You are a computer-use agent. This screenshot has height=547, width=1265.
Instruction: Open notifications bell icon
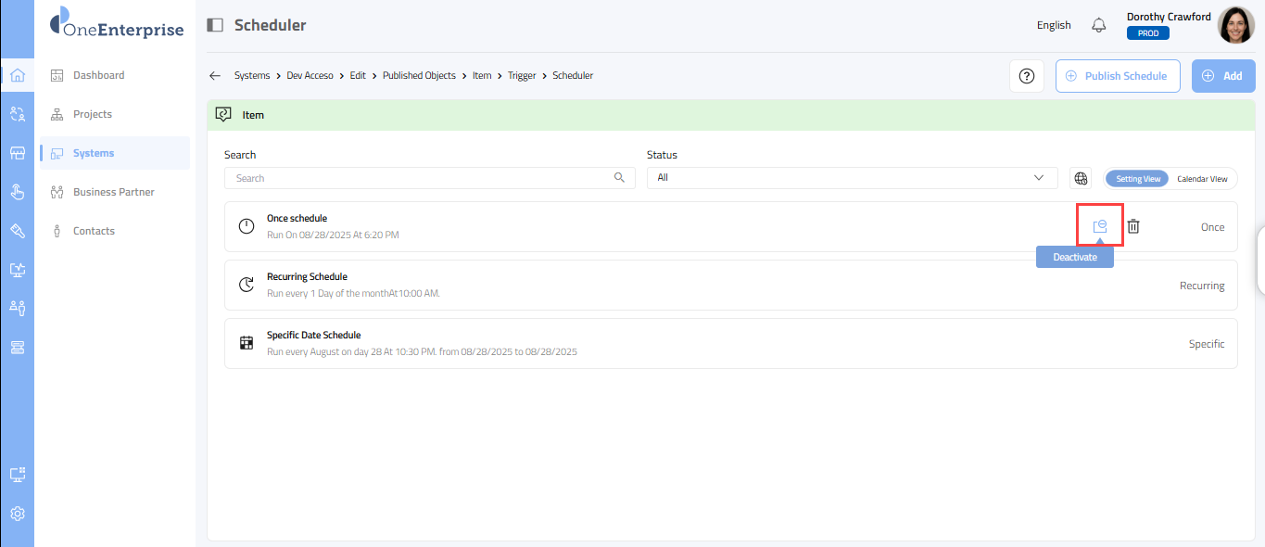[1098, 25]
